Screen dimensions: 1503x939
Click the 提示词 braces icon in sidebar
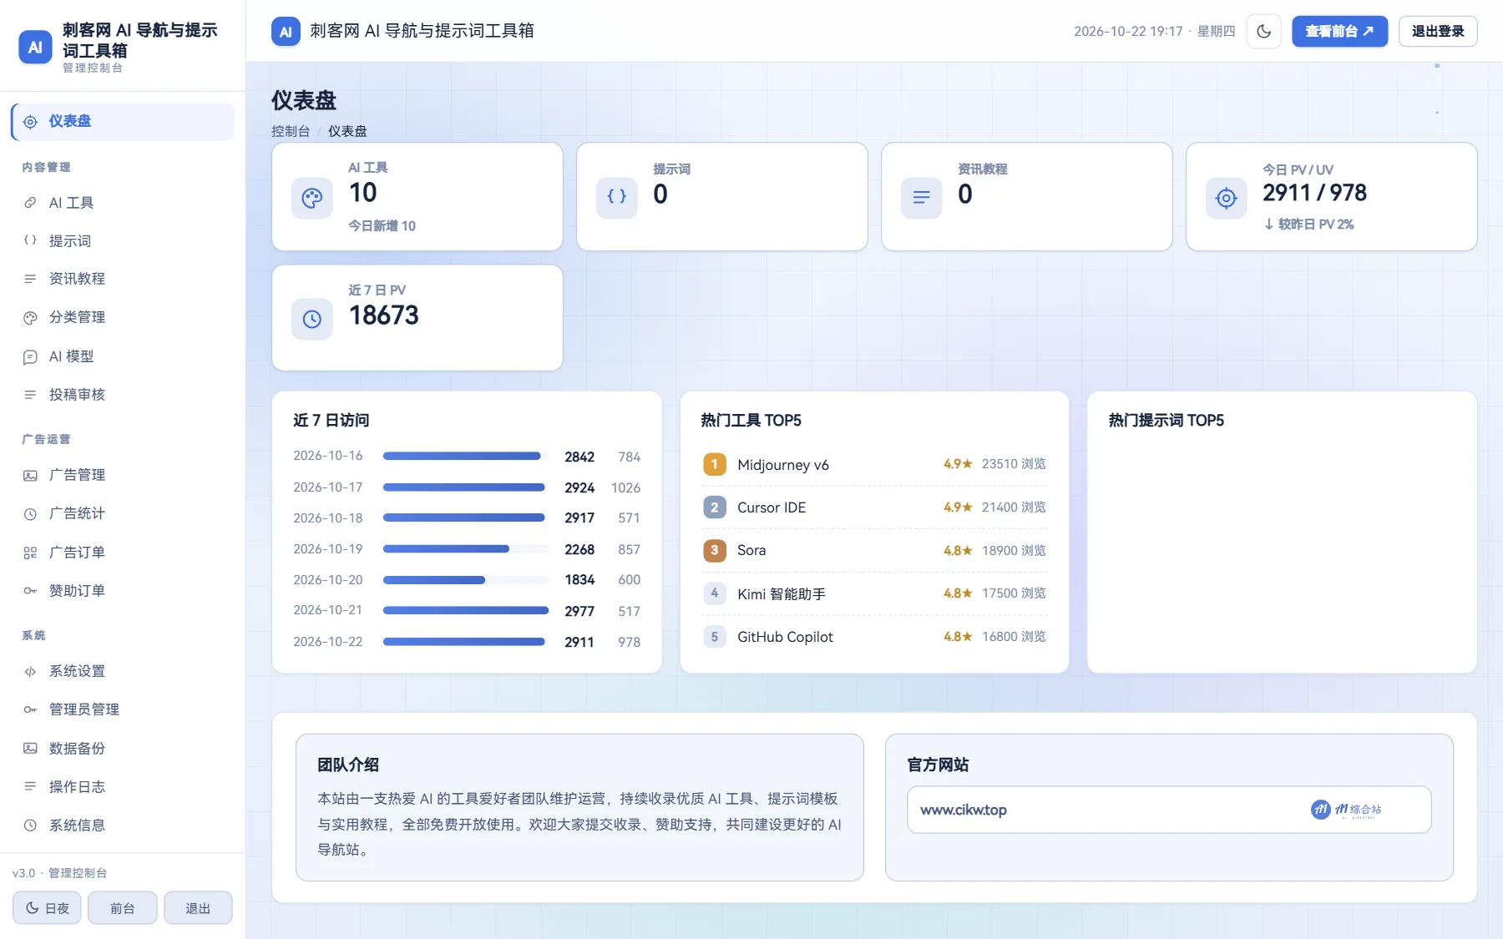coord(30,240)
